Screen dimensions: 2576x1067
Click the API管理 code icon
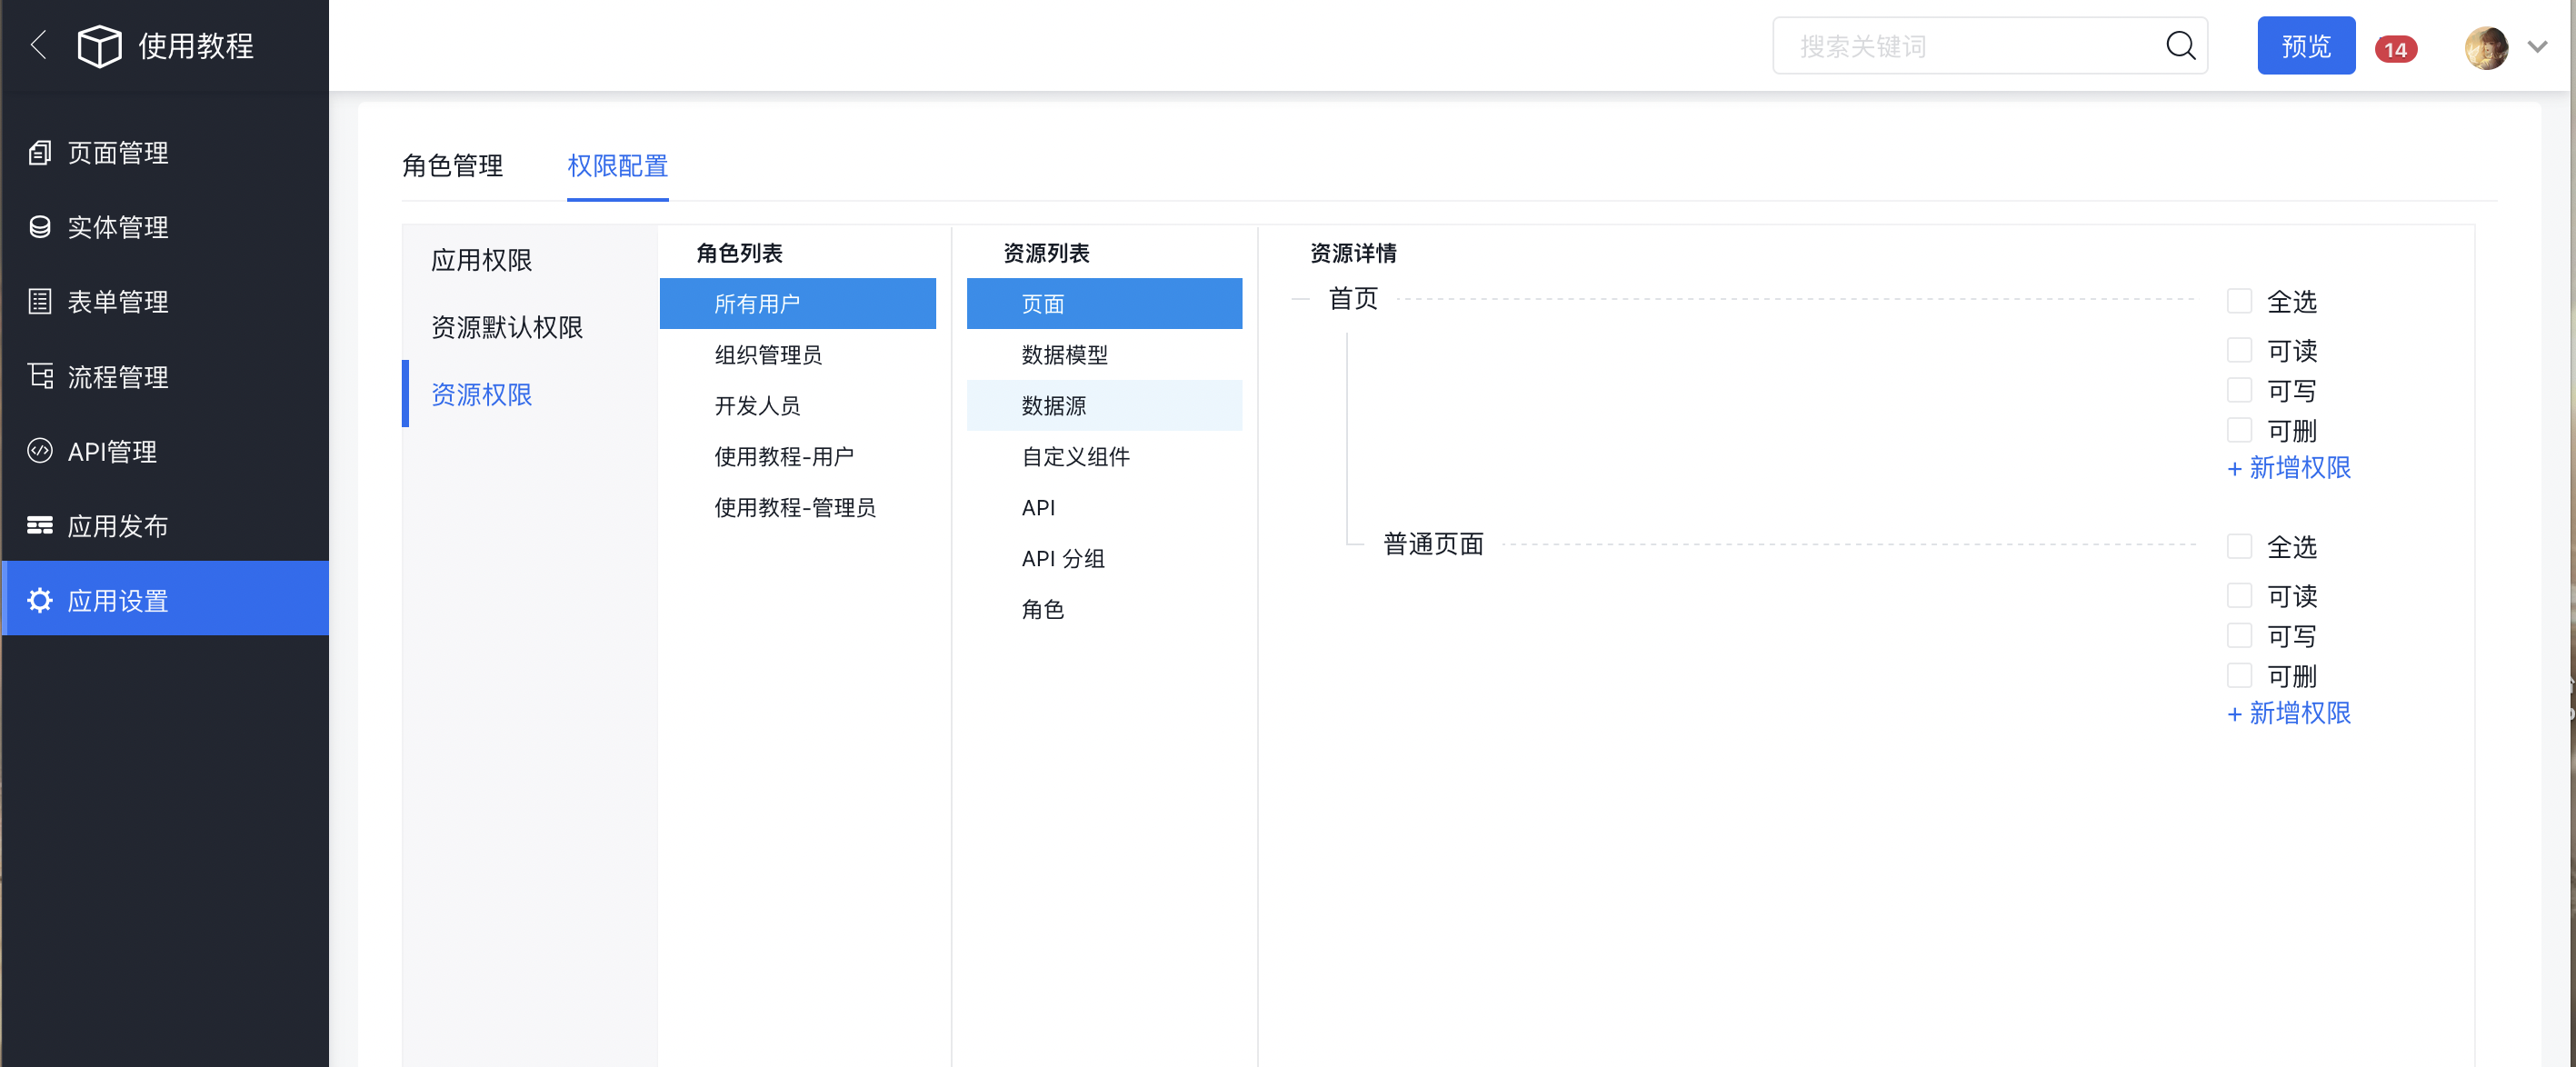40,451
